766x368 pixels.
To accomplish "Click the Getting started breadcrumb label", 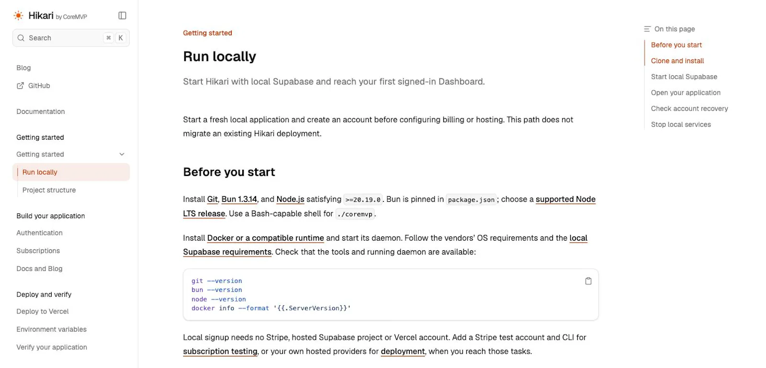I will (x=207, y=33).
